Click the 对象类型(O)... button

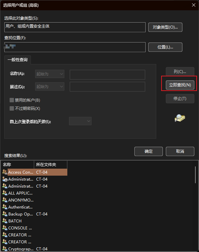pos(165,27)
